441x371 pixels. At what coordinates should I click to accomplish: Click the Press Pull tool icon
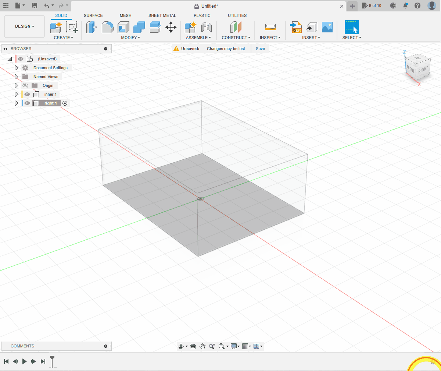[91, 28]
